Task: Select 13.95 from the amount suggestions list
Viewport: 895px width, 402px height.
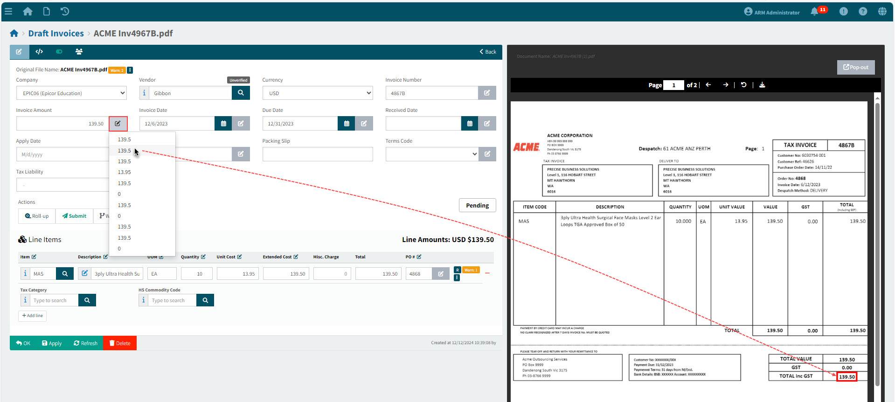Action: point(125,172)
